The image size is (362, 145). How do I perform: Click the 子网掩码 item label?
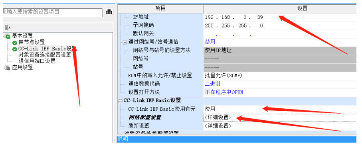click(143, 25)
